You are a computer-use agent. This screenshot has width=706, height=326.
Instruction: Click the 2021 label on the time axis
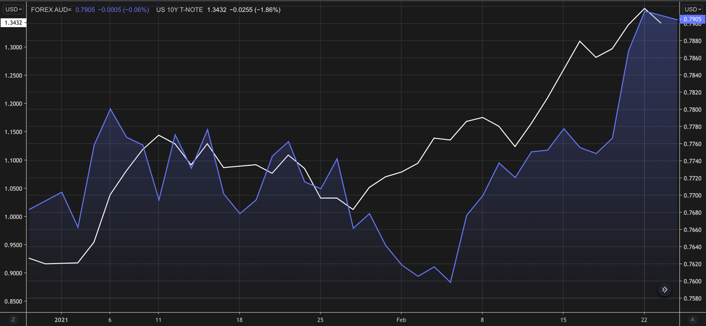pyautogui.click(x=61, y=320)
